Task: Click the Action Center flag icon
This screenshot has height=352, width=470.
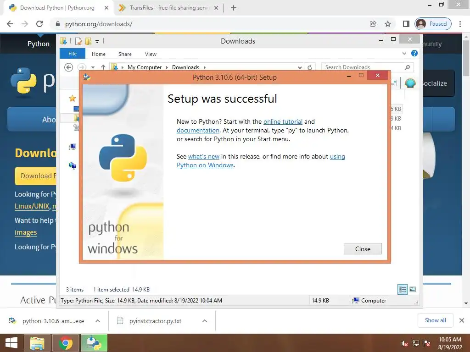Action: click(427, 344)
